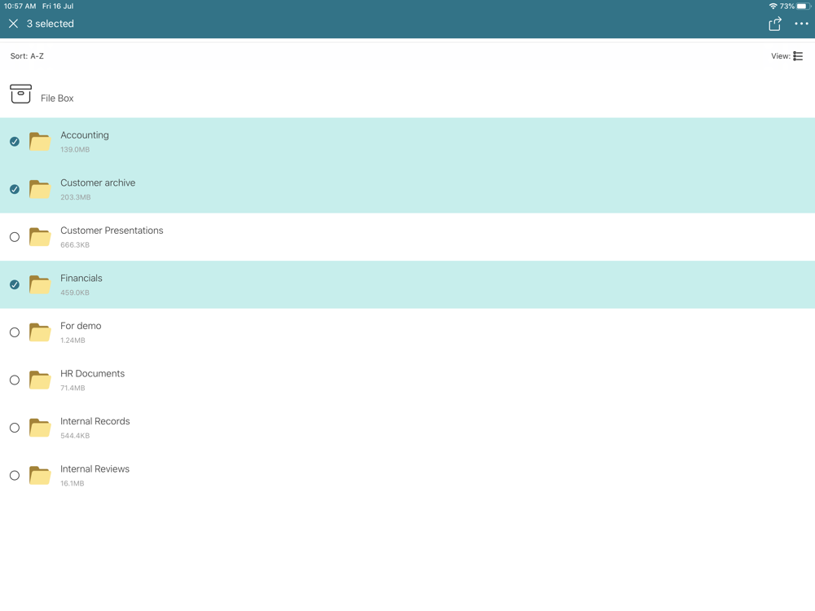Click the Internal Records folder icon
Image resolution: width=815 pixels, height=611 pixels.
coord(40,429)
